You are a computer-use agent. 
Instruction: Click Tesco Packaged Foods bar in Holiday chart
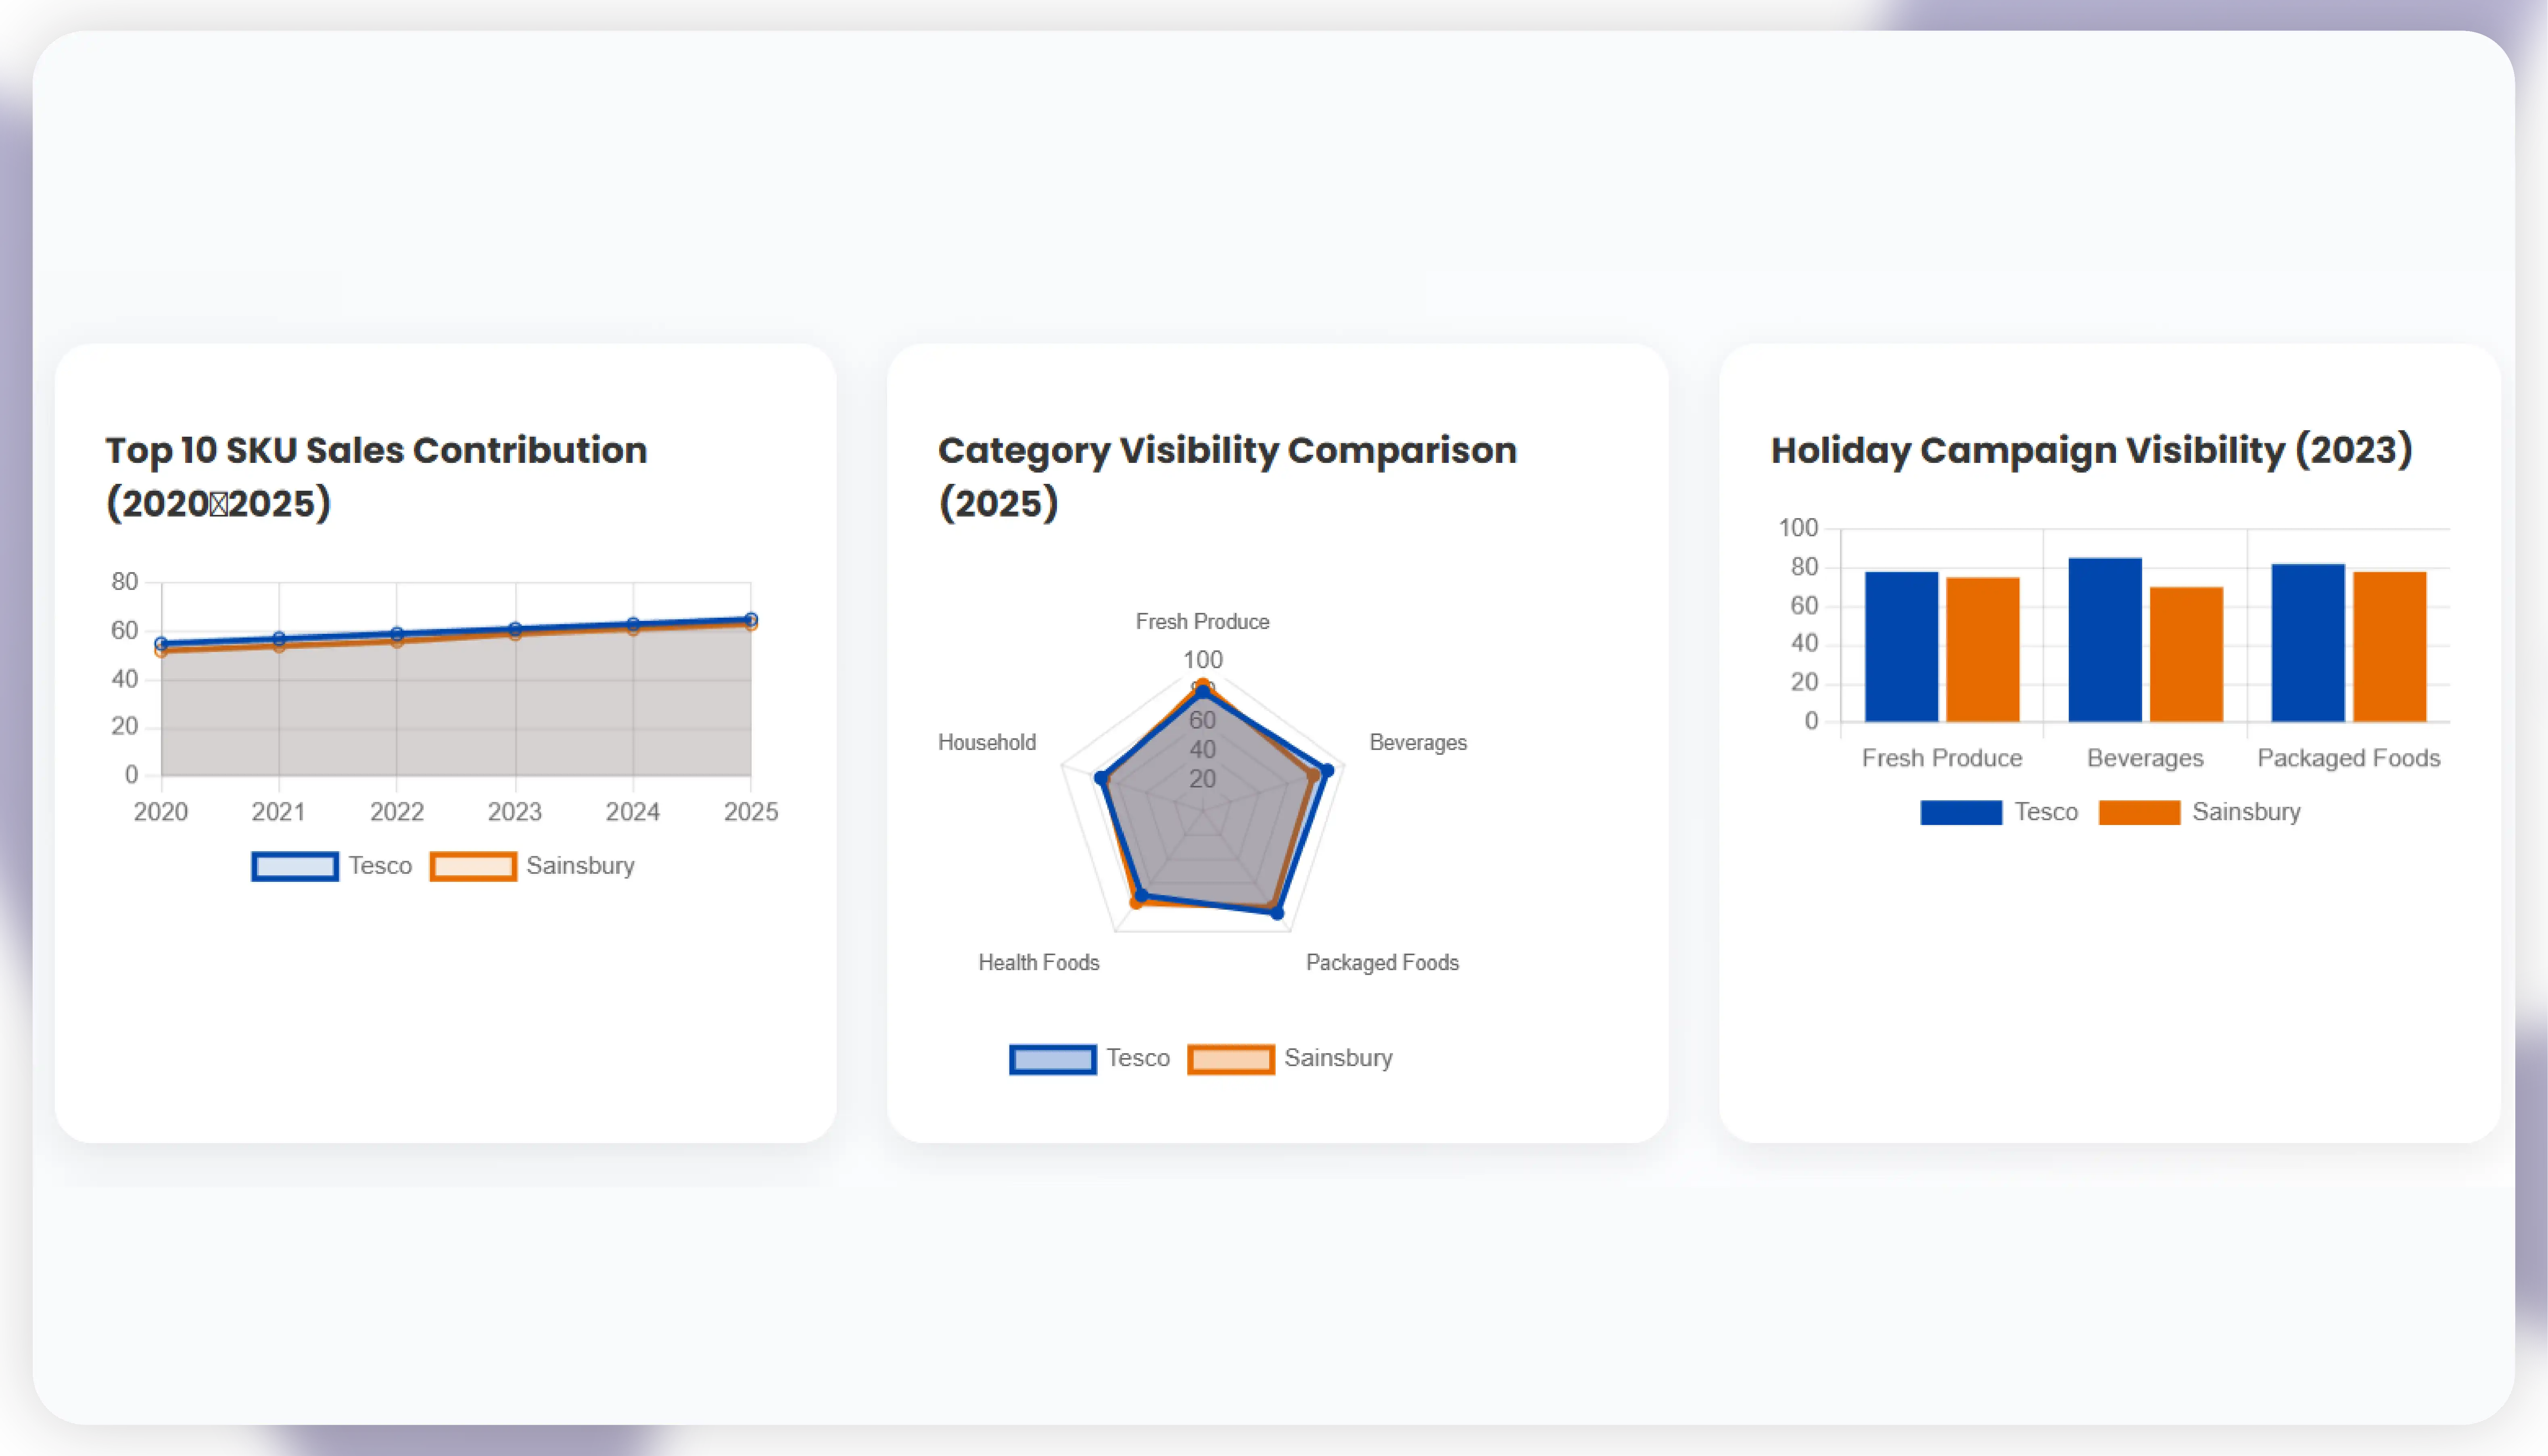coord(2308,643)
